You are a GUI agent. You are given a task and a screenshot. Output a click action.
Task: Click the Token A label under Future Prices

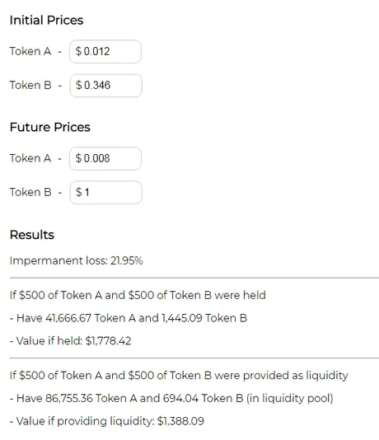click(x=30, y=158)
